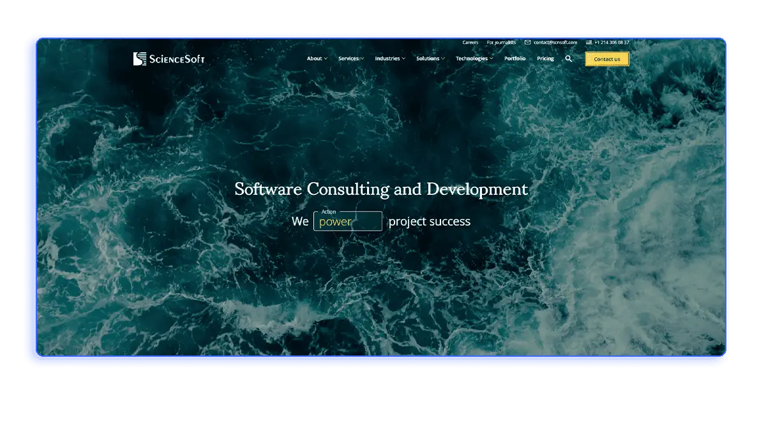Expand the About dropdown menu
766x430 pixels.
tap(316, 58)
